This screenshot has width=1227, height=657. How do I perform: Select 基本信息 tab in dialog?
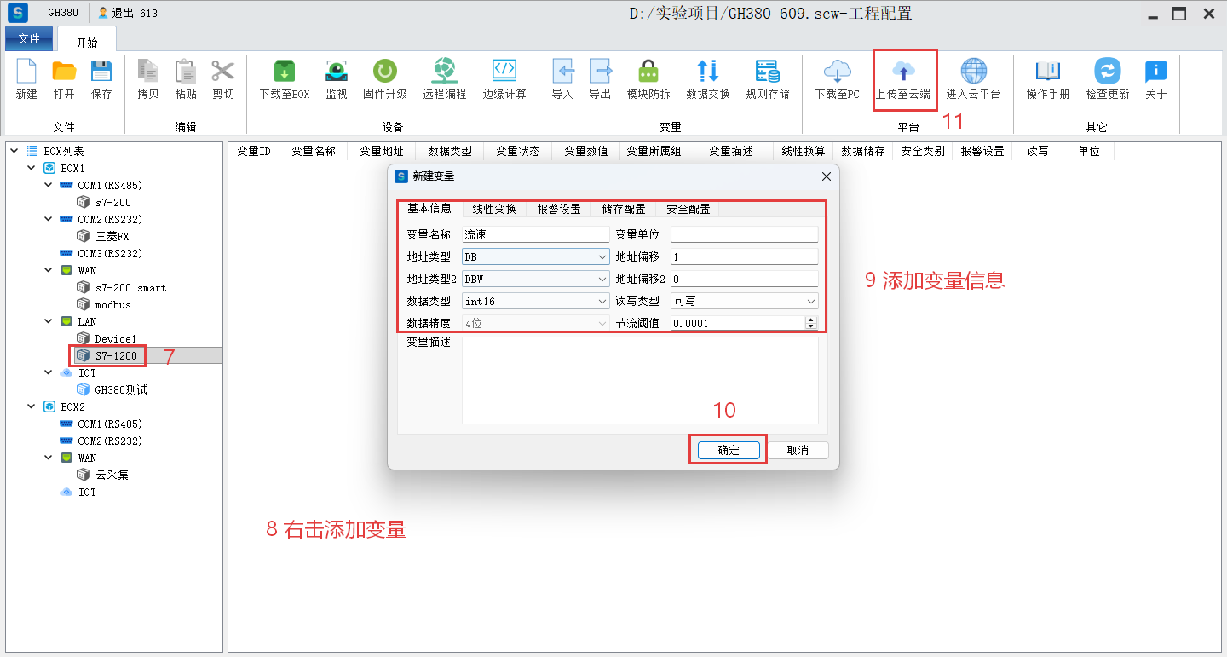coord(429,208)
